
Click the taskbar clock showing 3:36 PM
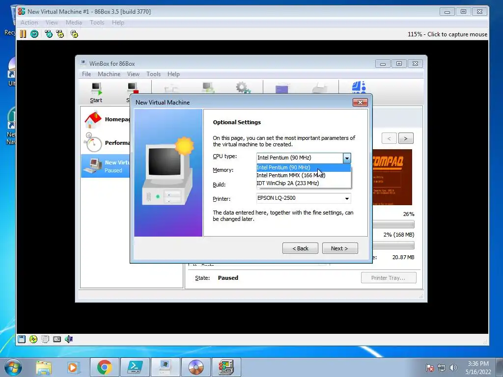pyautogui.click(x=478, y=367)
